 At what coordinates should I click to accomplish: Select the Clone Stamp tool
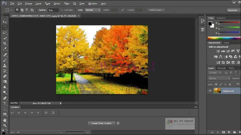click(x=5, y=65)
